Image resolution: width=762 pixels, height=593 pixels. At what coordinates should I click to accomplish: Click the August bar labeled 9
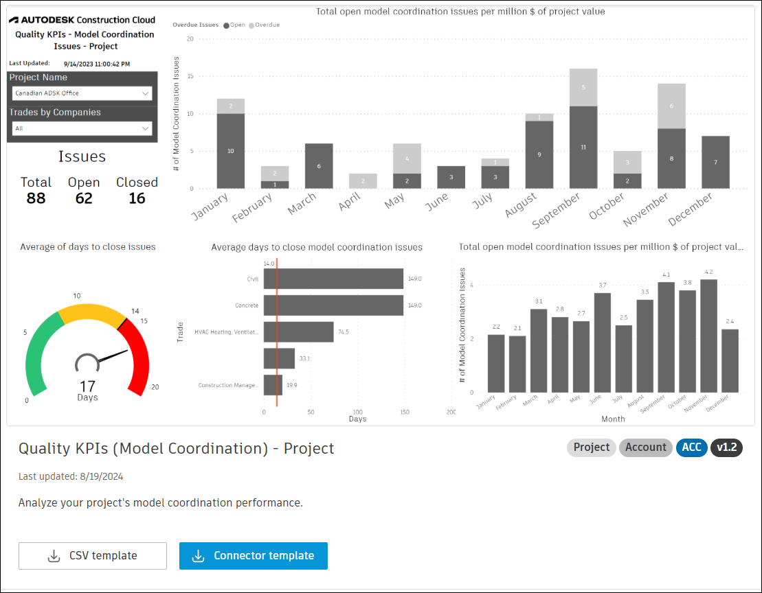539,155
